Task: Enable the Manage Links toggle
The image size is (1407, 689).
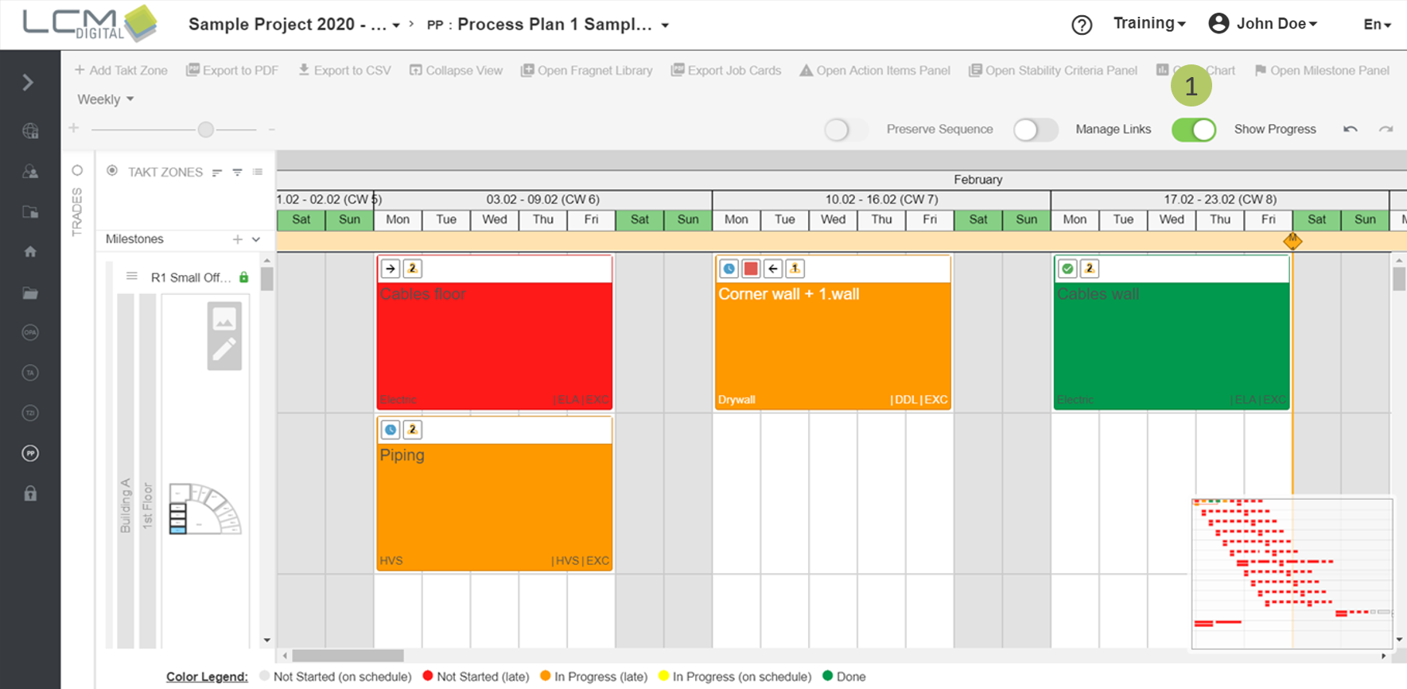Action: tap(1035, 130)
